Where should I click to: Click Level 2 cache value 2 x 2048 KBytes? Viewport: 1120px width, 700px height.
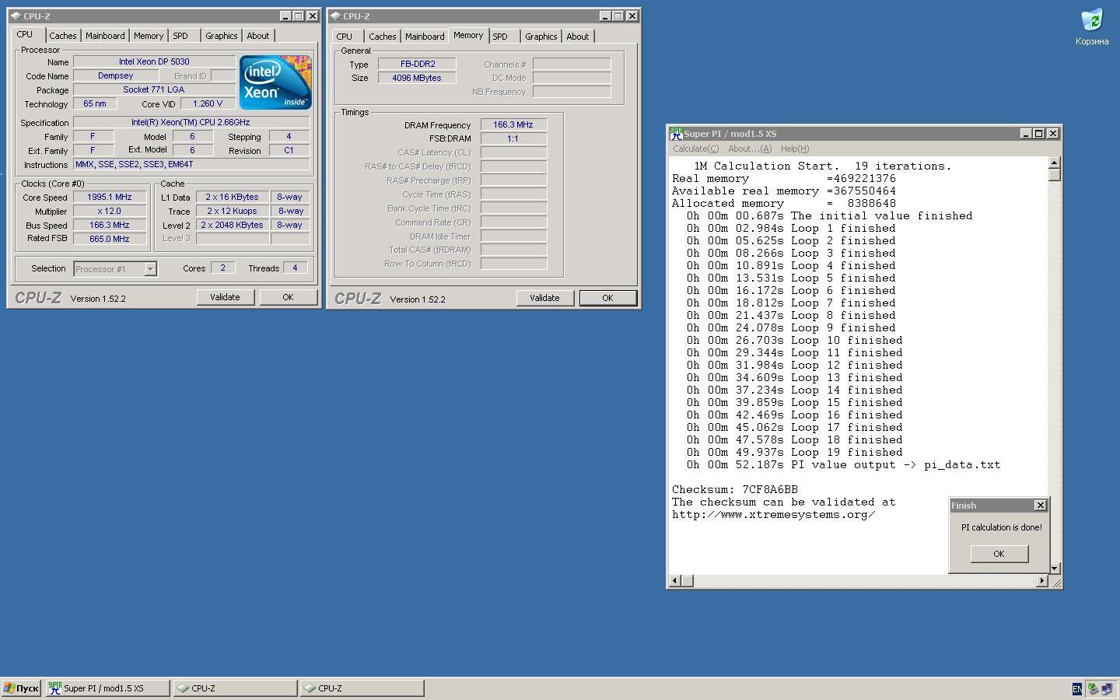coord(232,225)
